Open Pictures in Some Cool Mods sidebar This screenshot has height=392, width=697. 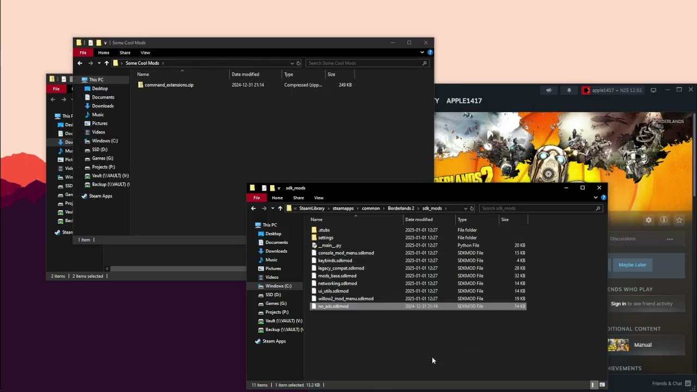coord(100,124)
